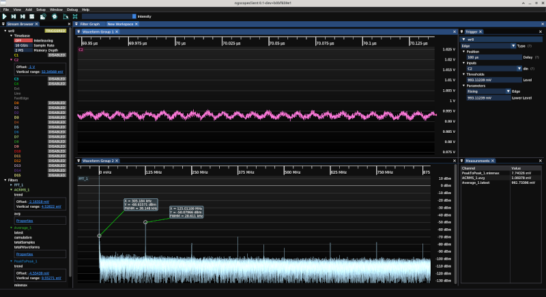Click the Stream Browser vertical scrollbar
546x297 pixels.
(x=70, y=153)
